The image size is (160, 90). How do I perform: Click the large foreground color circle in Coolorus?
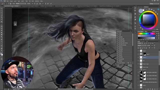point(141,11)
